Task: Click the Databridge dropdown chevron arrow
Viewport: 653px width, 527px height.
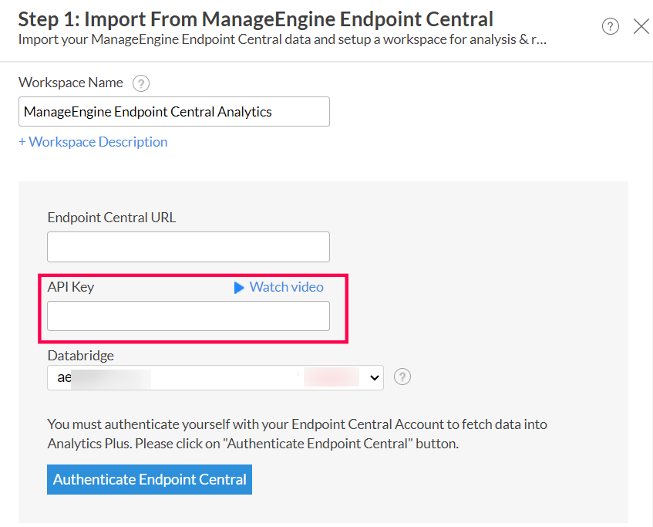Action: click(x=375, y=377)
